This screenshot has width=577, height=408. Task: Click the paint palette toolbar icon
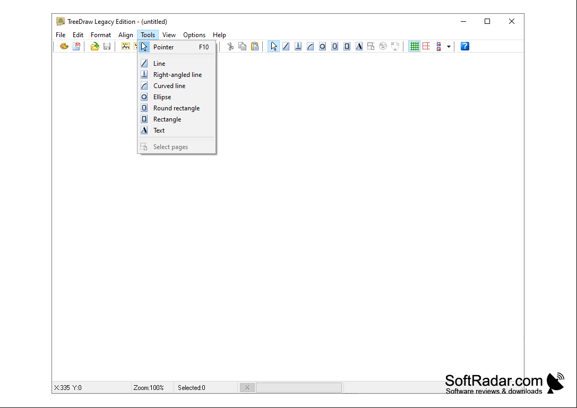coord(64,46)
